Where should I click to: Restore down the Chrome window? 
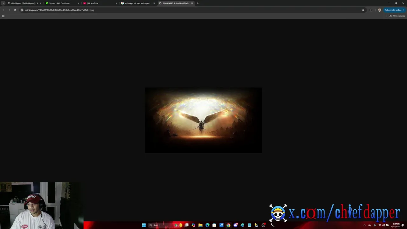tap(396, 3)
